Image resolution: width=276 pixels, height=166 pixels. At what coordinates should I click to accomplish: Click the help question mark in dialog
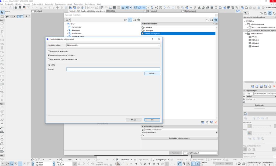(153, 39)
